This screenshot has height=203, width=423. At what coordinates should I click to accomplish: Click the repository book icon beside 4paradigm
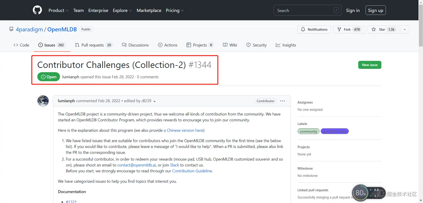pyautogui.click(x=11, y=29)
